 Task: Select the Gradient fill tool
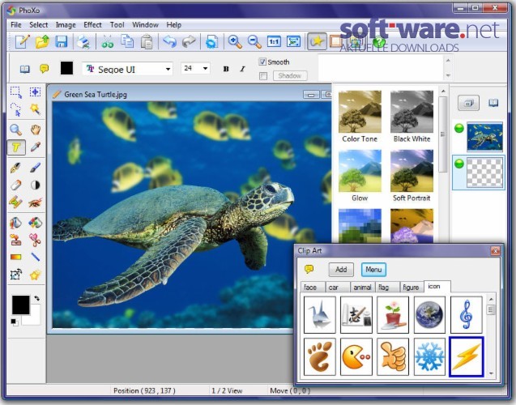[16, 257]
